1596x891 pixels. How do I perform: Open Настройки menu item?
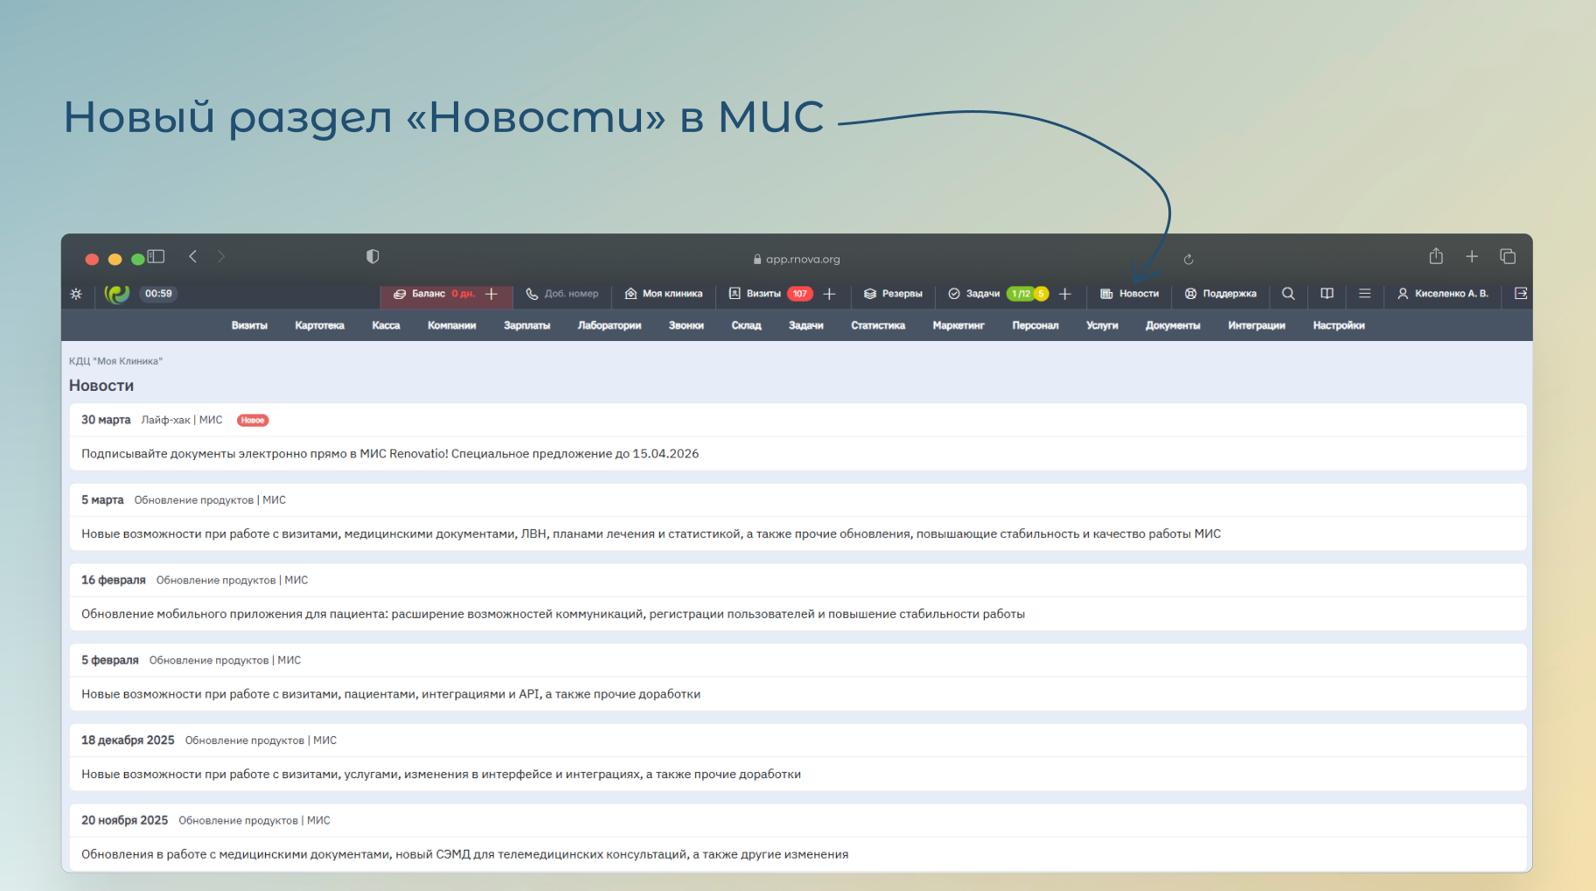click(1338, 325)
